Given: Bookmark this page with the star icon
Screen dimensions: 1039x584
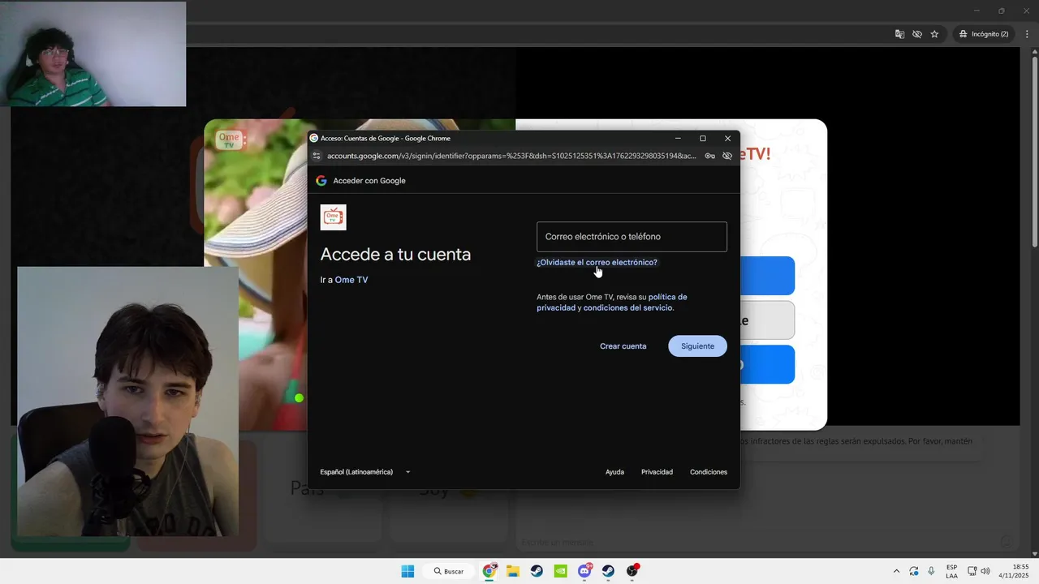Looking at the screenshot, I should [934, 34].
